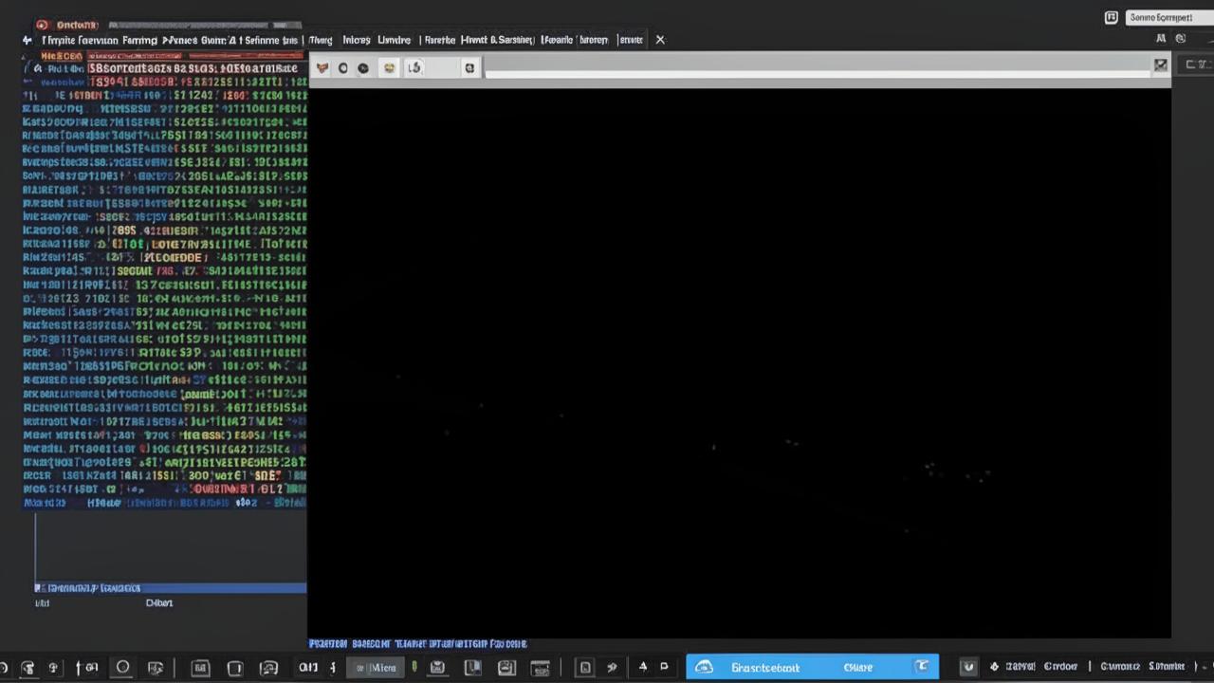Click the square icon left of top-right search field
The height and width of the screenshot is (683, 1214).
1112,17
